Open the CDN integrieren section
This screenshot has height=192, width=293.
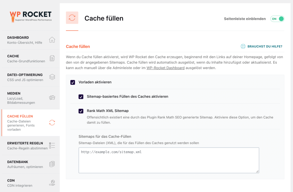[31, 183]
